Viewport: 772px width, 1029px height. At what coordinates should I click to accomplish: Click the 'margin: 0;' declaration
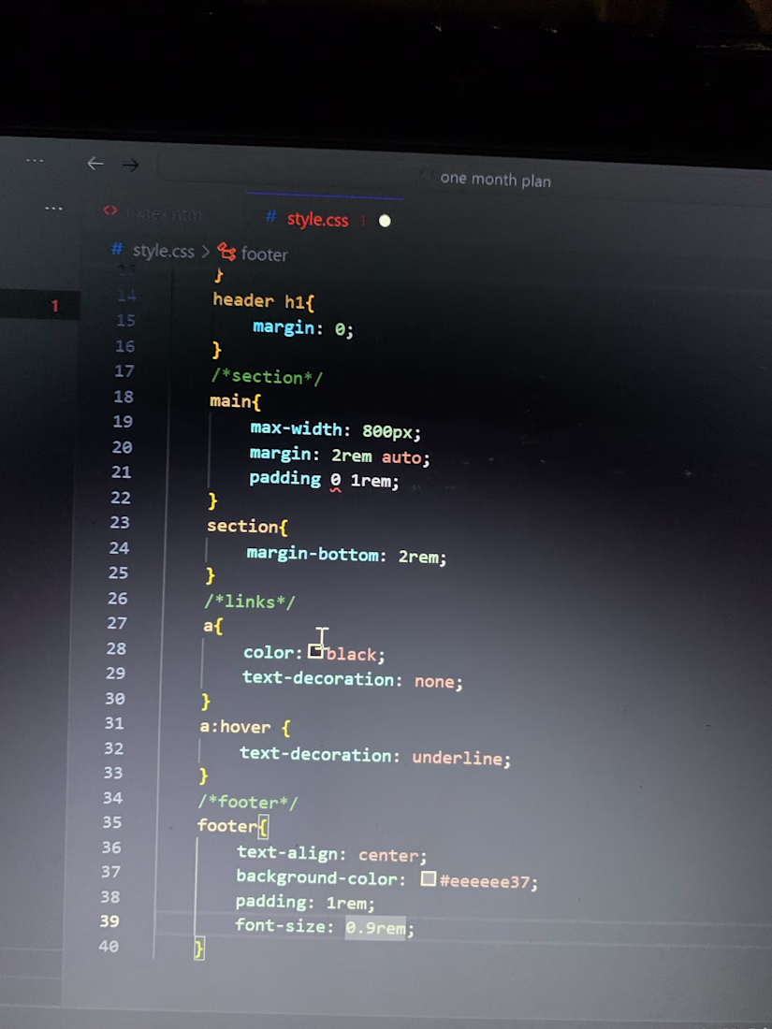point(303,327)
